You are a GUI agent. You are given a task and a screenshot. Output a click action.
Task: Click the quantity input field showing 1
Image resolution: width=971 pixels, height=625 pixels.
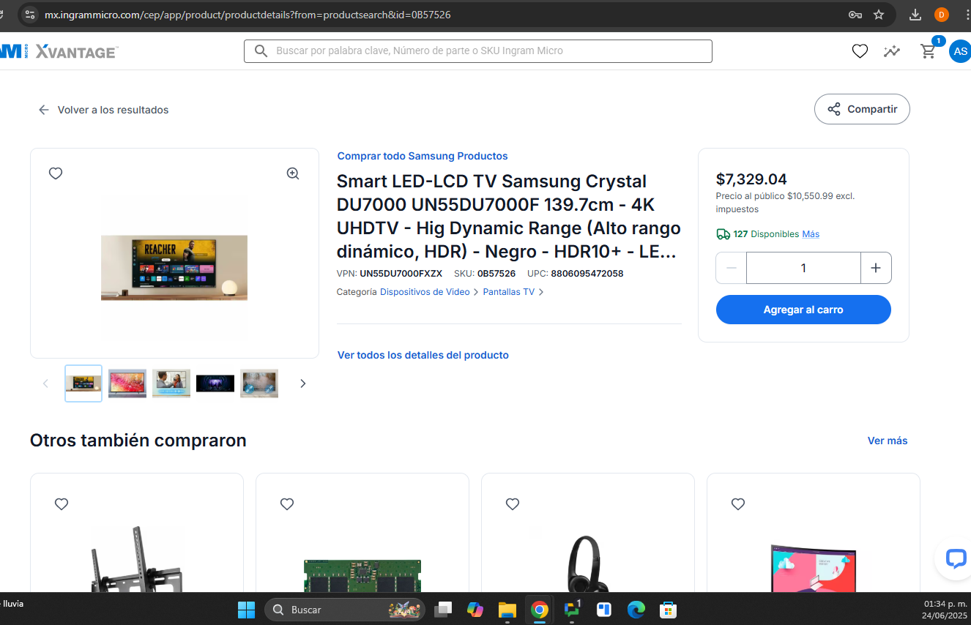[803, 268]
